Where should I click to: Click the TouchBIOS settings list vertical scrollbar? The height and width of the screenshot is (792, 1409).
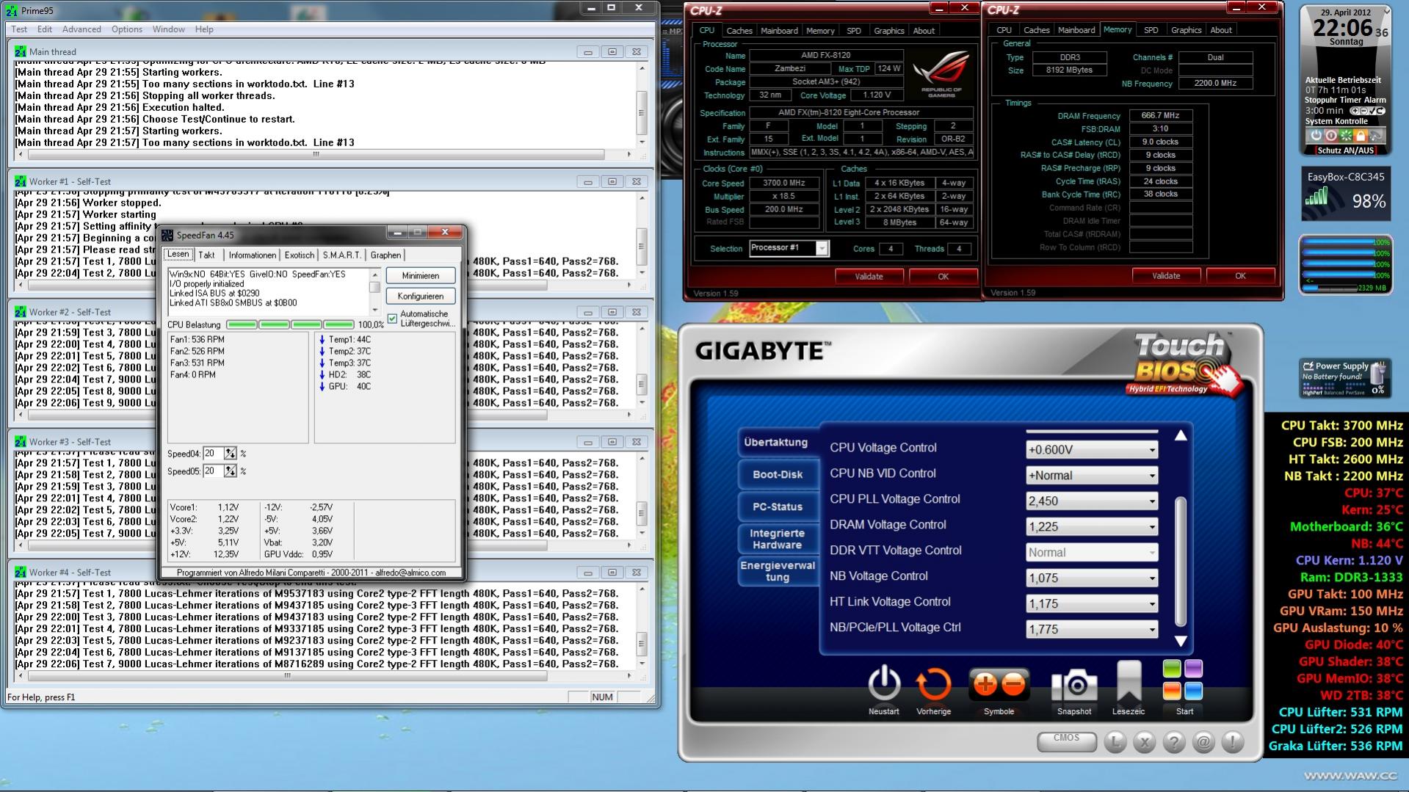pyautogui.click(x=1181, y=562)
